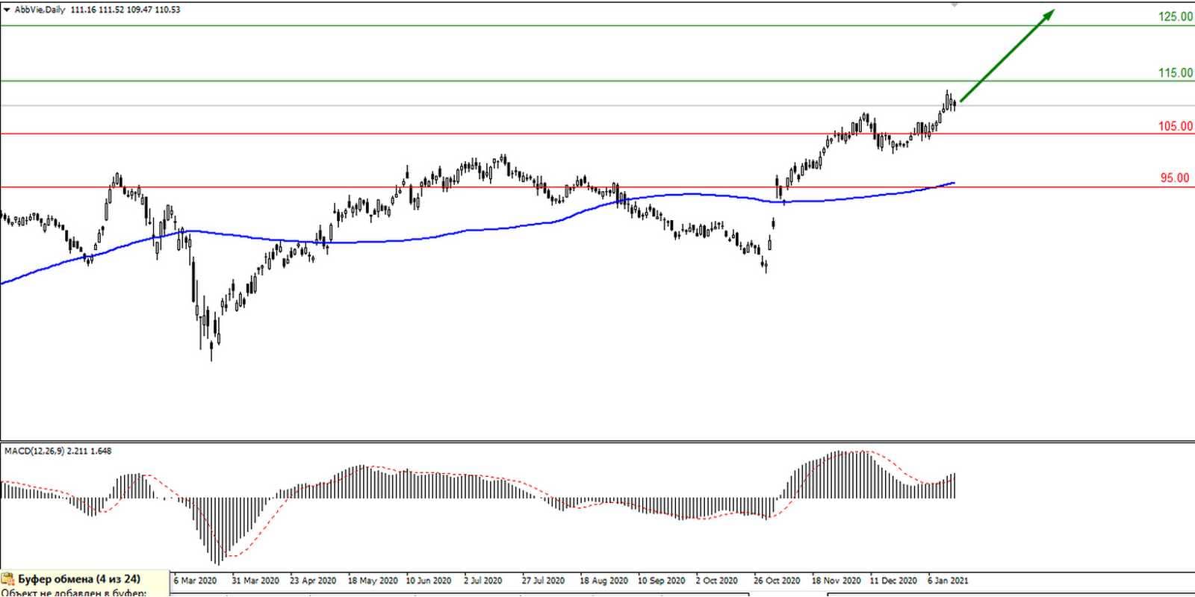Click the 'Буфер обмена (4 из 24)' notification title
The width and height of the screenshot is (1195, 597).
78,579
